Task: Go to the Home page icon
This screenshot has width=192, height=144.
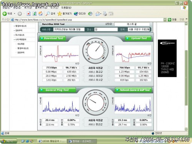Action: 41,13
